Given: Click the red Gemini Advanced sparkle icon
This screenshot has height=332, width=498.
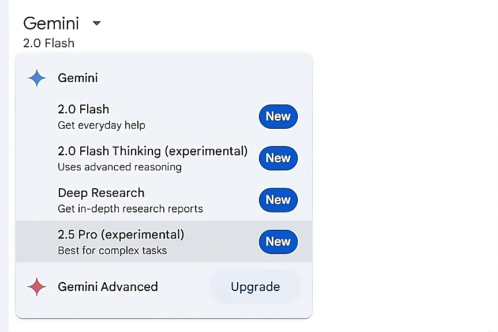Looking at the screenshot, I should [x=36, y=287].
